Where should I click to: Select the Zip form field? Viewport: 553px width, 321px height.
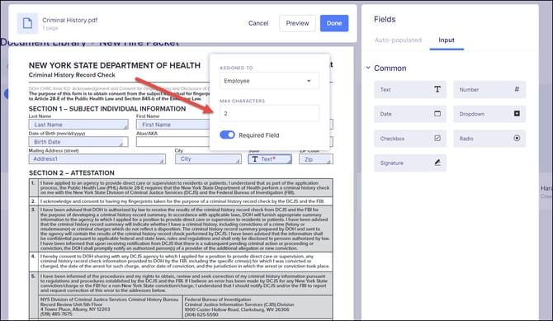point(316,159)
